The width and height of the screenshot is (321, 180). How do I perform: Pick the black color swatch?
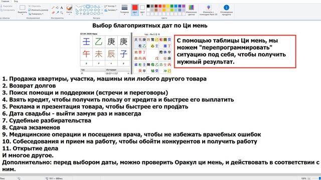[x=148, y=6]
